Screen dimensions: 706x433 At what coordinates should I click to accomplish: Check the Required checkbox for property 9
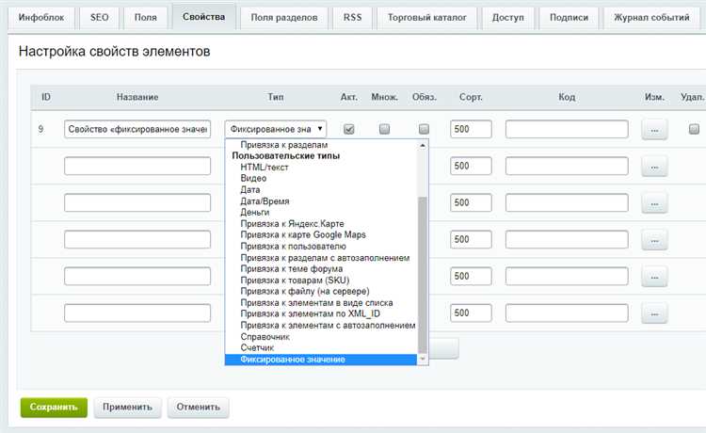pyautogui.click(x=424, y=129)
